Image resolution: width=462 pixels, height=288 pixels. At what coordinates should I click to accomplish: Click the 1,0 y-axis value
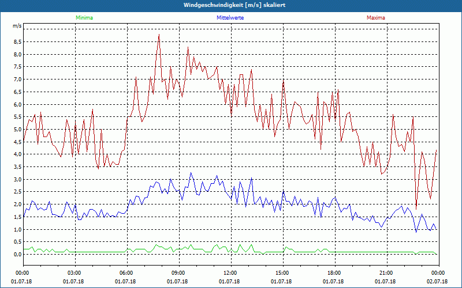(18, 229)
